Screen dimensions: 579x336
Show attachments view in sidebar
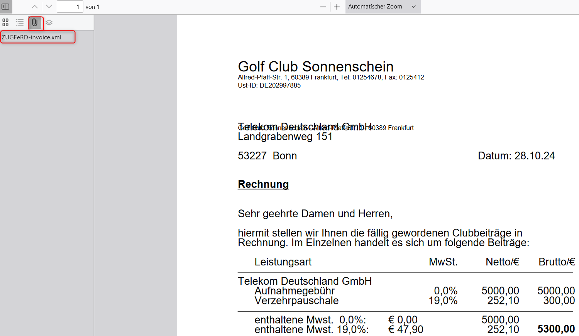point(35,22)
